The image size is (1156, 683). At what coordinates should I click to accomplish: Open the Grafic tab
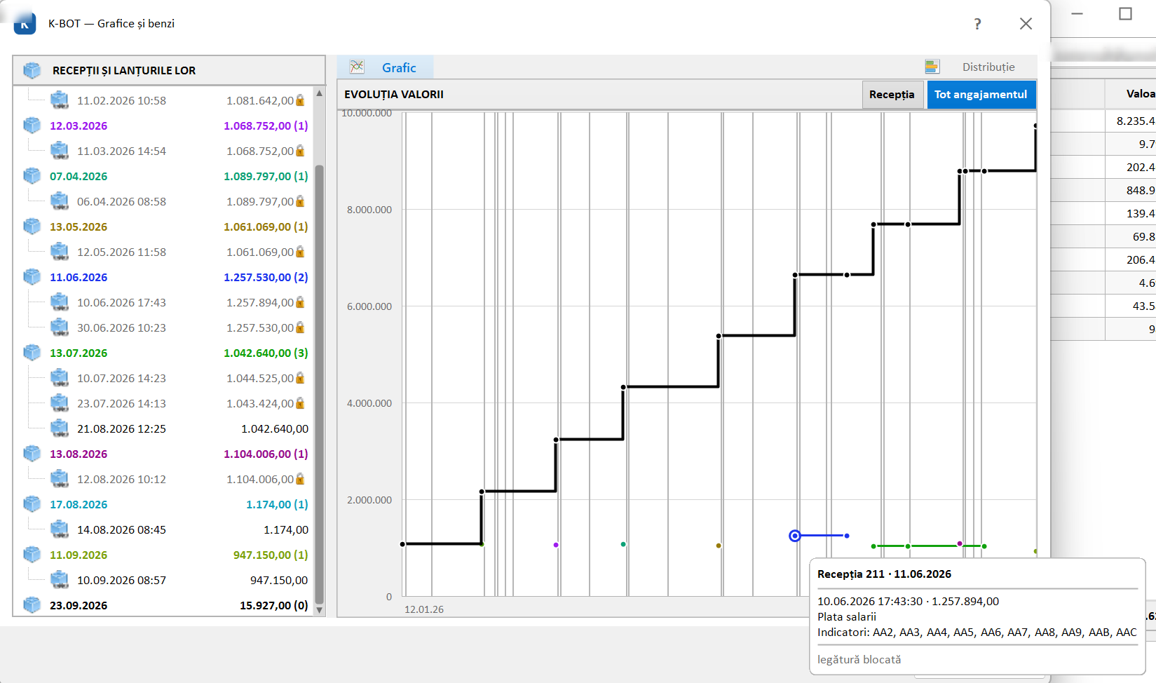point(399,68)
